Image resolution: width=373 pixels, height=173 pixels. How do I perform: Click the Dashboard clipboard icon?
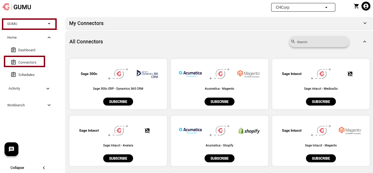click(x=13, y=50)
